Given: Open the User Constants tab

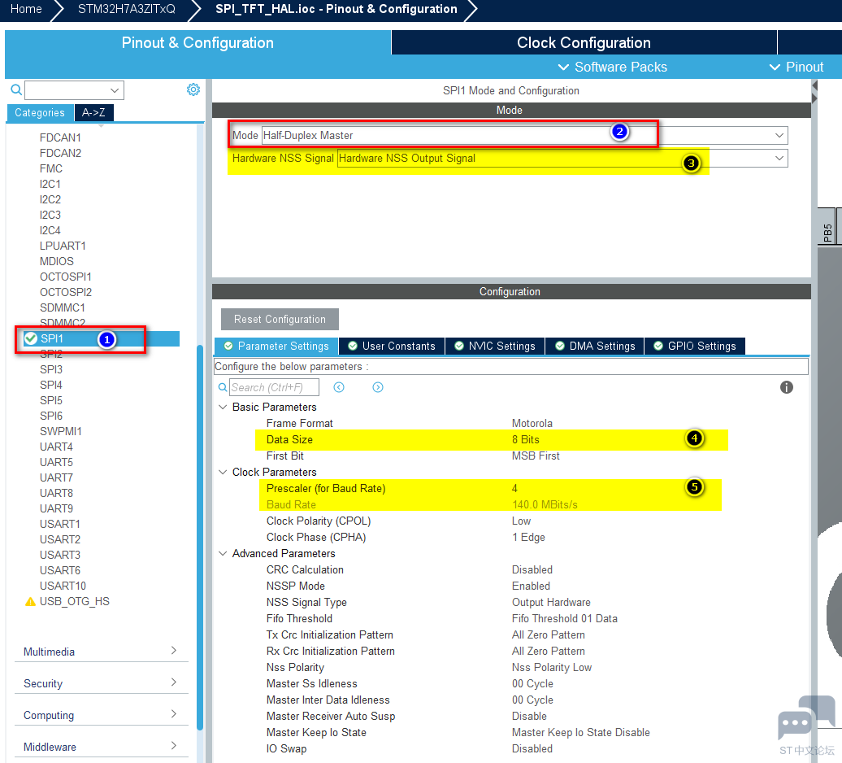Looking at the screenshot, I should [x=392, y=346].
